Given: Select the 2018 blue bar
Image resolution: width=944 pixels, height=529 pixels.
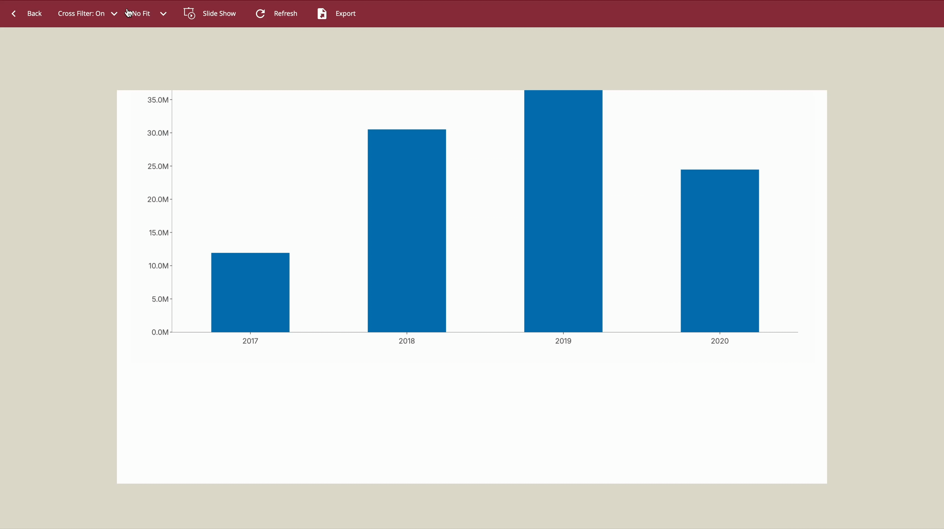Looking at the screenshot, I should click(407, 231).
